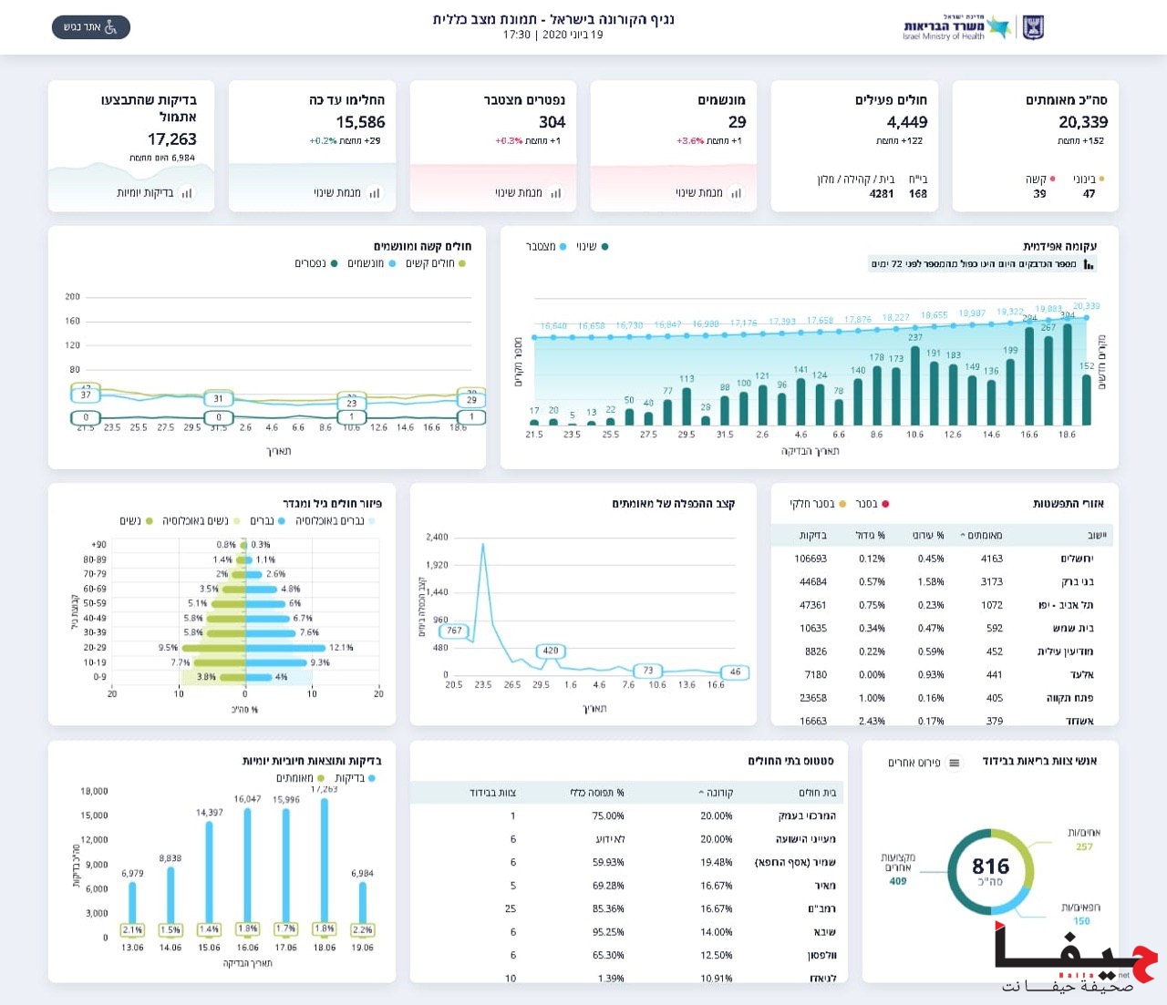1167x1005 pixels.
Task: Open trend chart icon in מונשמים card
Action: pos(736,193)
